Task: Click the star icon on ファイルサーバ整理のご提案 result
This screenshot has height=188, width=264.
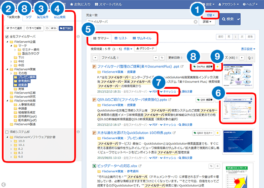Action: pyautogui.click(x=218, y=66)
